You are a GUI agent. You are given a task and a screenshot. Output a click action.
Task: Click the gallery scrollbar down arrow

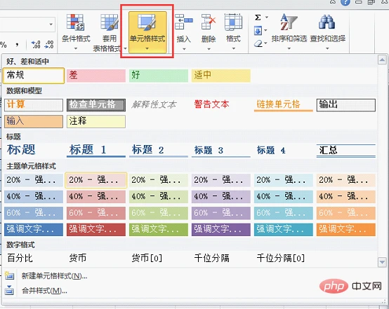(x=382, y=262)
